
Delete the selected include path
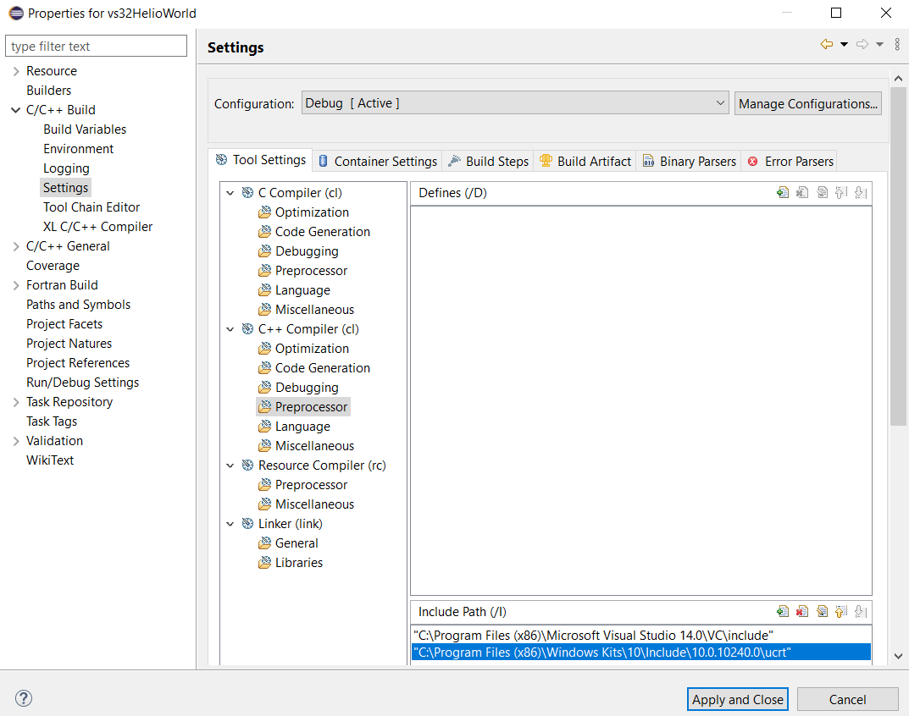pos(802,611)
